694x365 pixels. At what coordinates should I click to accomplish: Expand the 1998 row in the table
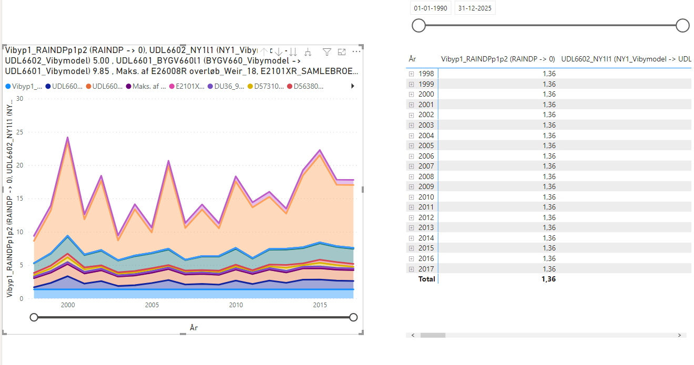click(x=411, y=74)
